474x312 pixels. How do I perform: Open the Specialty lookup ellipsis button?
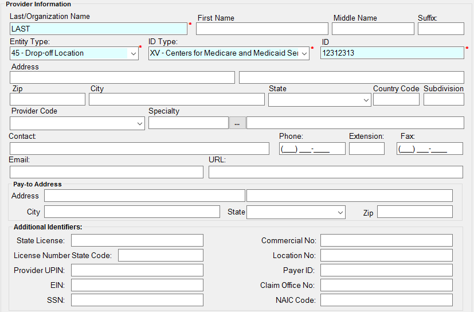click(237, 123)
